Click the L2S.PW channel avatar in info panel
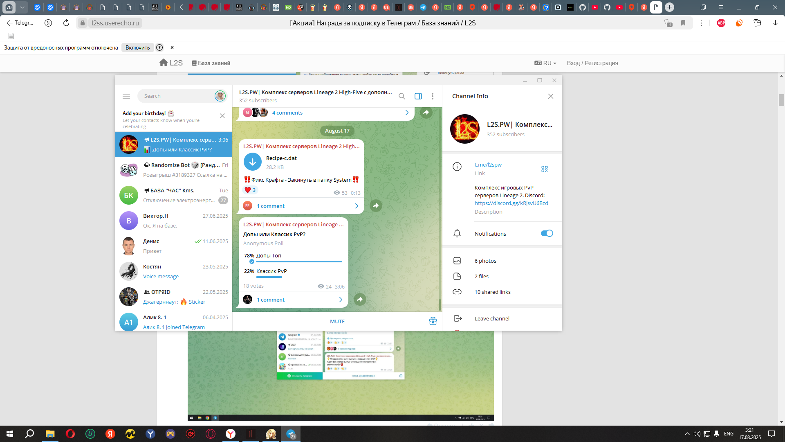 tap(464, 129)
